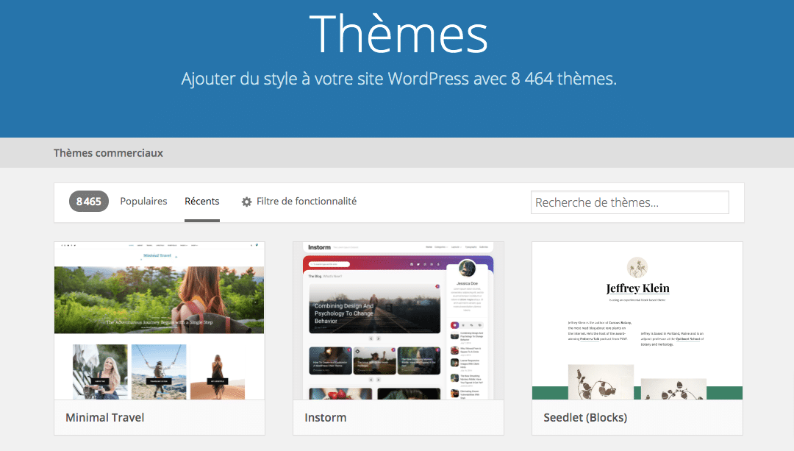Open the Thèmes commerciaux link
Screen dimensions: 794x451
(108, 152)
